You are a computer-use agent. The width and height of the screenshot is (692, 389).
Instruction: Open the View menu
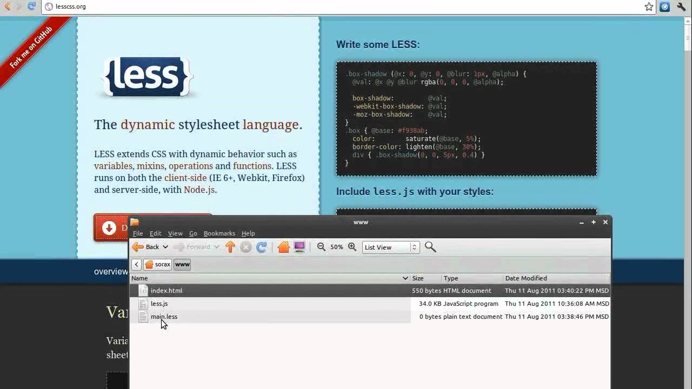(175, 233)
